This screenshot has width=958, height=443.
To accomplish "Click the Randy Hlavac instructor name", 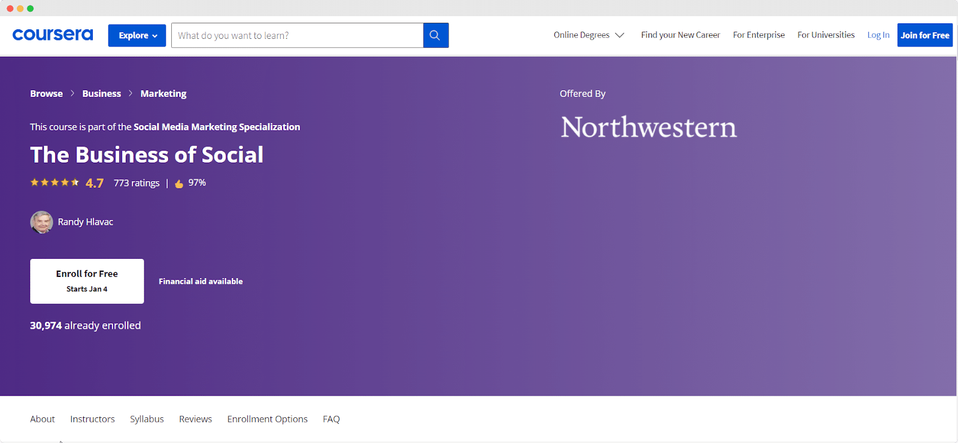I will [x=86, y=222].
